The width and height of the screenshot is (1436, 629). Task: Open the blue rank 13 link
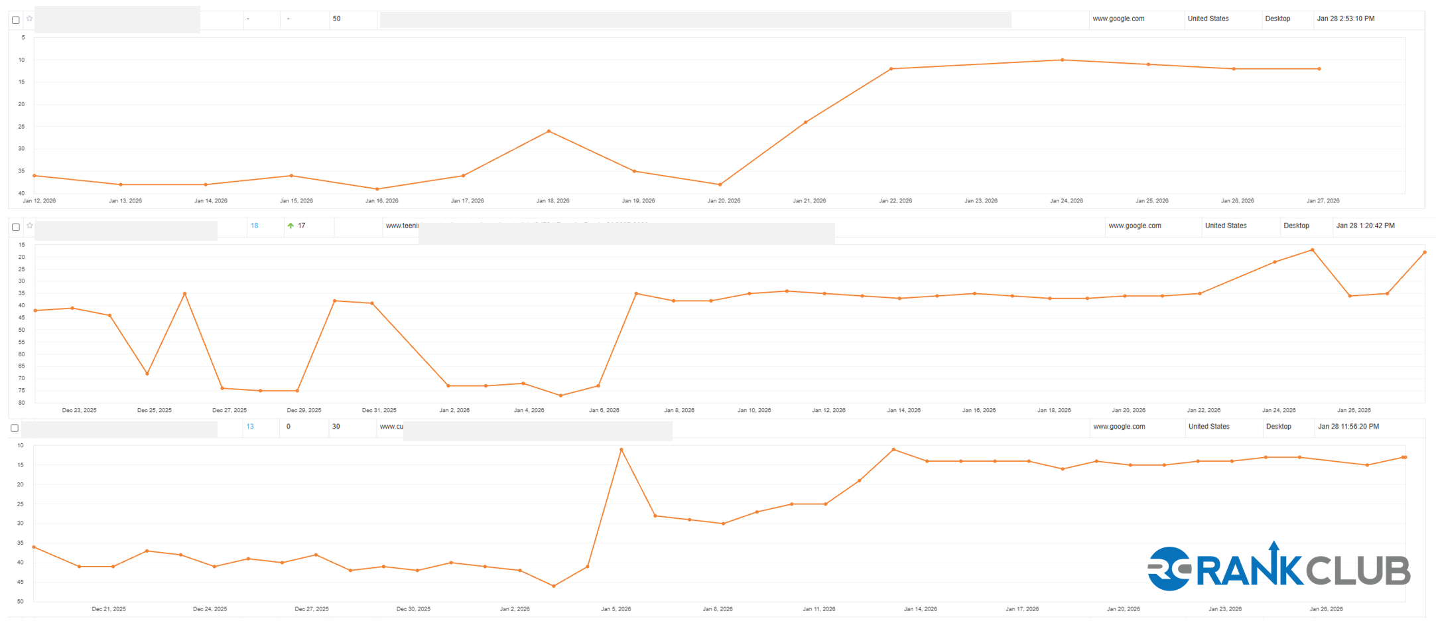(x=250, y=427)
